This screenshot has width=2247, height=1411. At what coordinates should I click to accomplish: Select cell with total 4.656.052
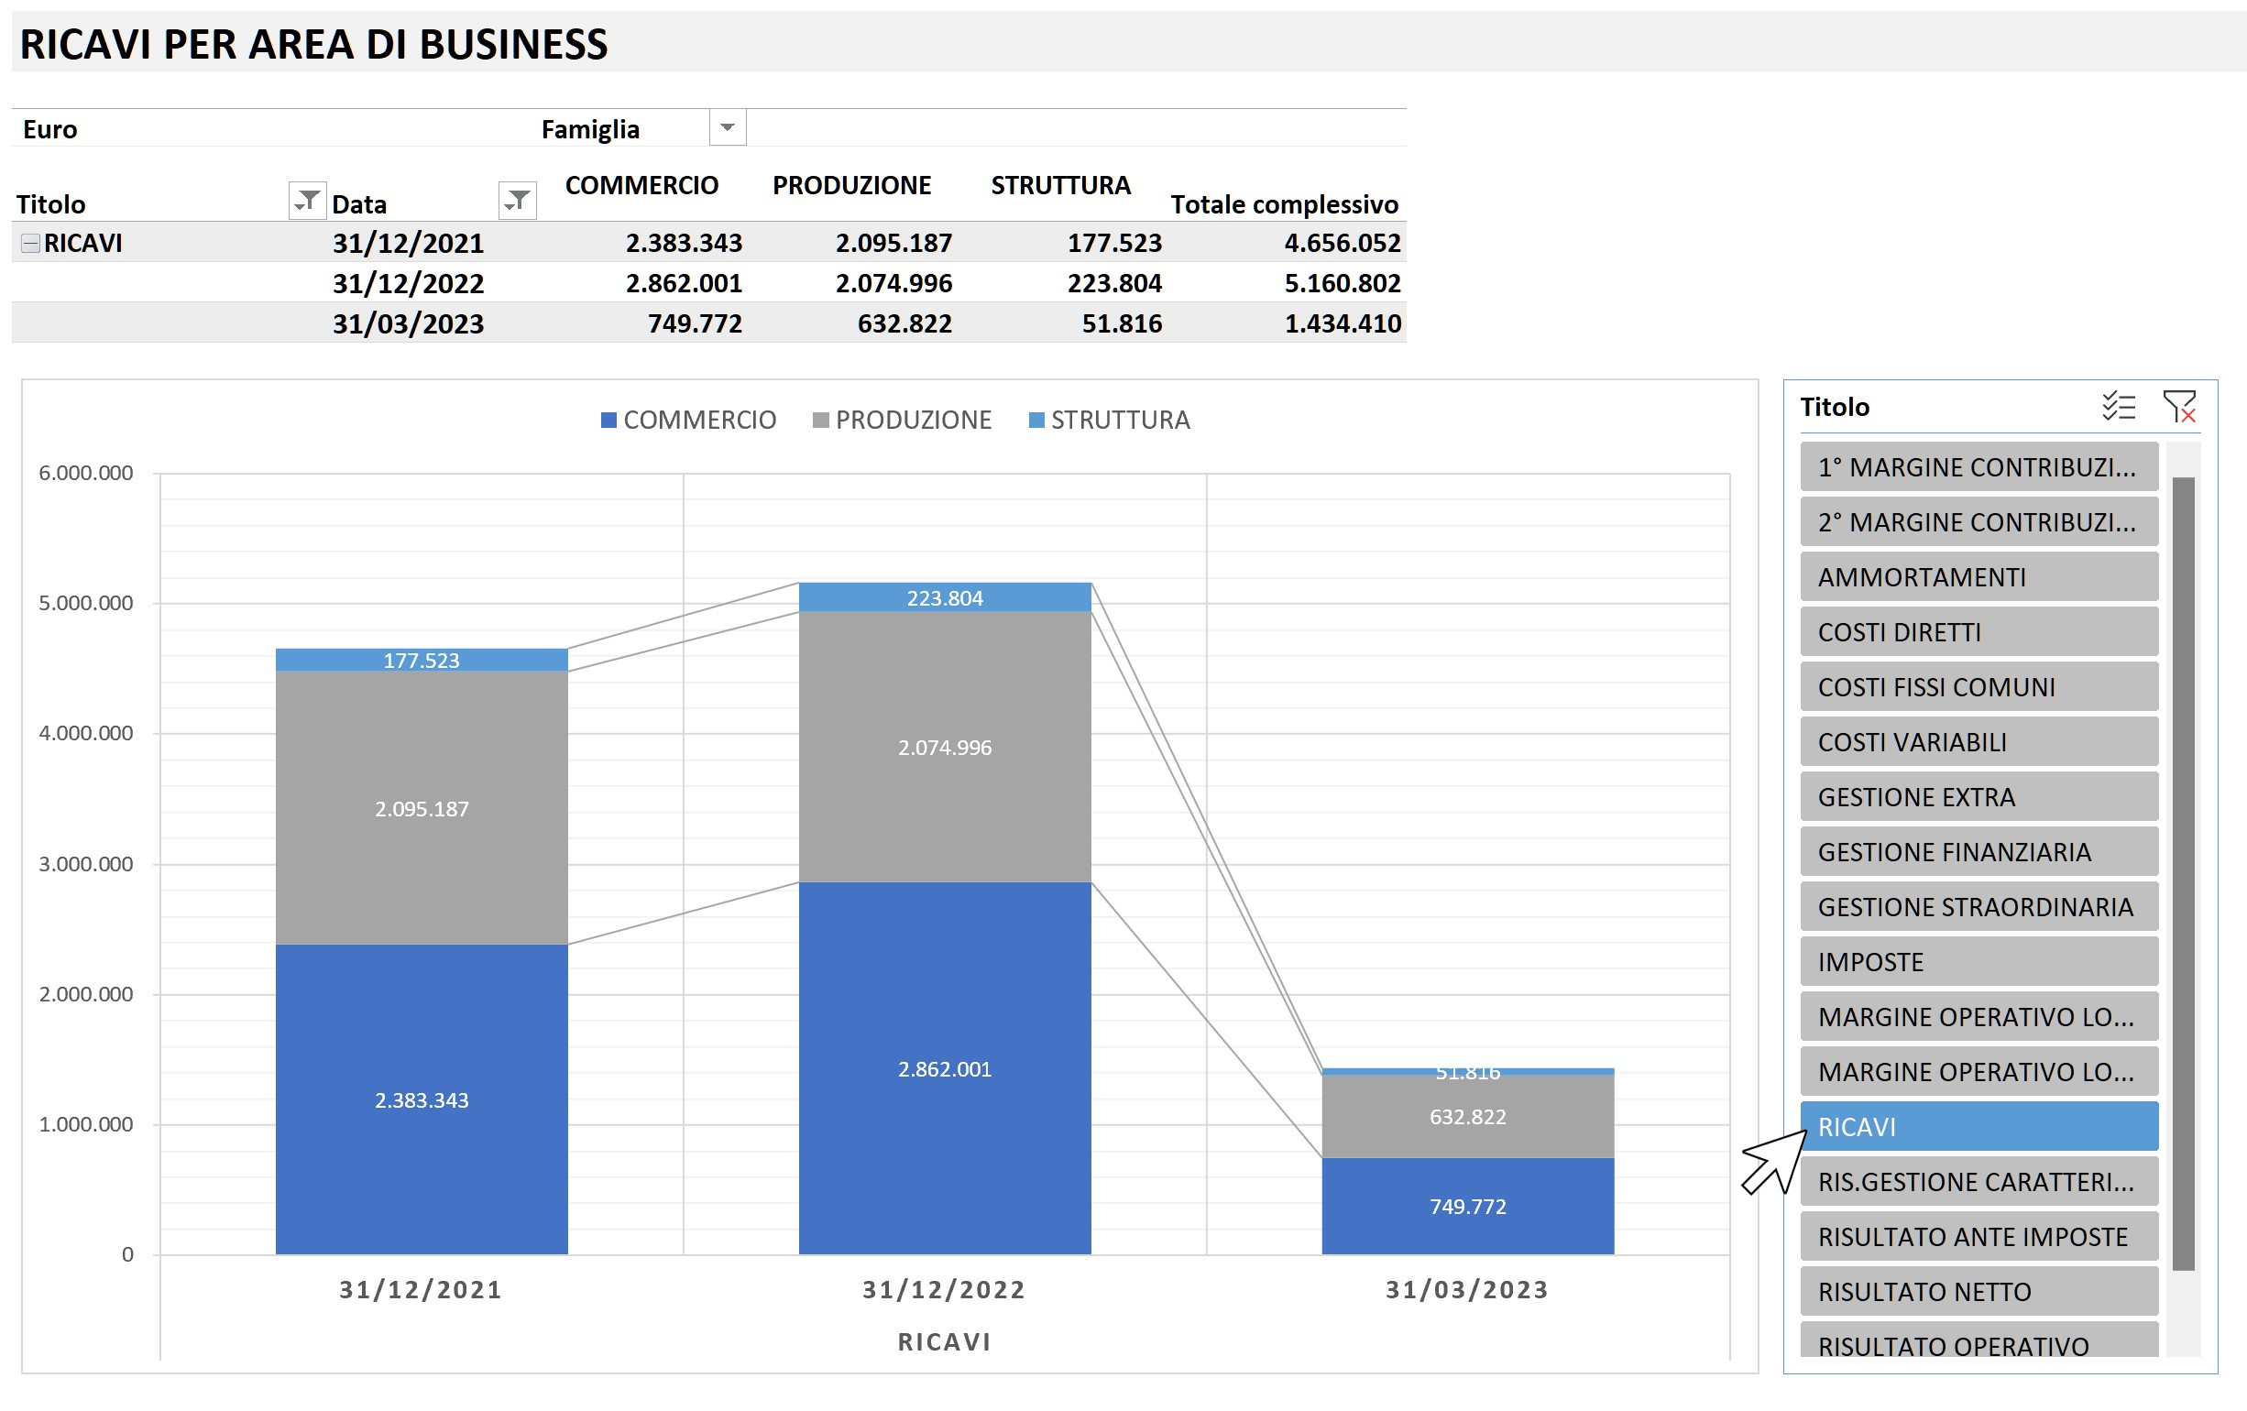[1342, 244]
